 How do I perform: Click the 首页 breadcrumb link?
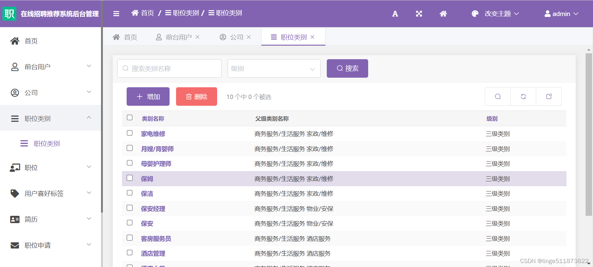coord(147,13)
